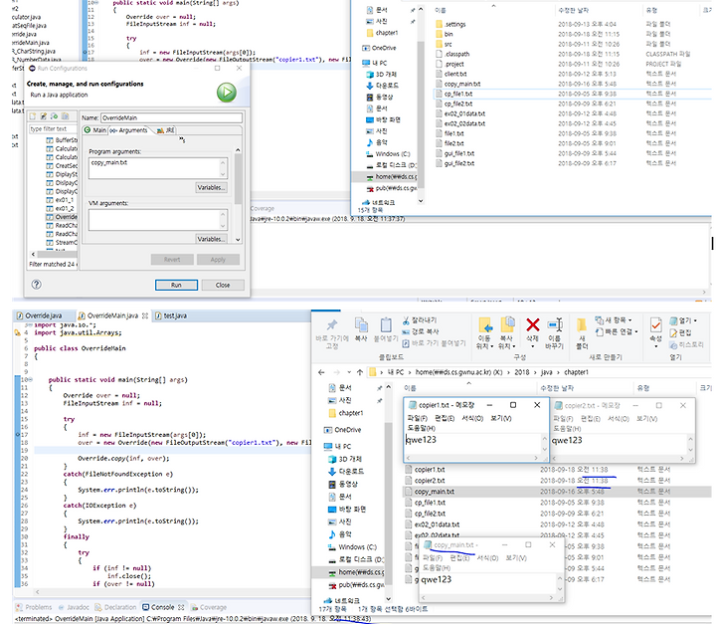Show hidden tabs via the »5 overflow
Viewport: 716px width, 624px height.
(182, 139)
